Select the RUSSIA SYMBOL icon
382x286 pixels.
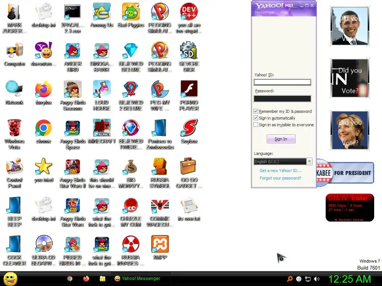click(x=160, y=173)
